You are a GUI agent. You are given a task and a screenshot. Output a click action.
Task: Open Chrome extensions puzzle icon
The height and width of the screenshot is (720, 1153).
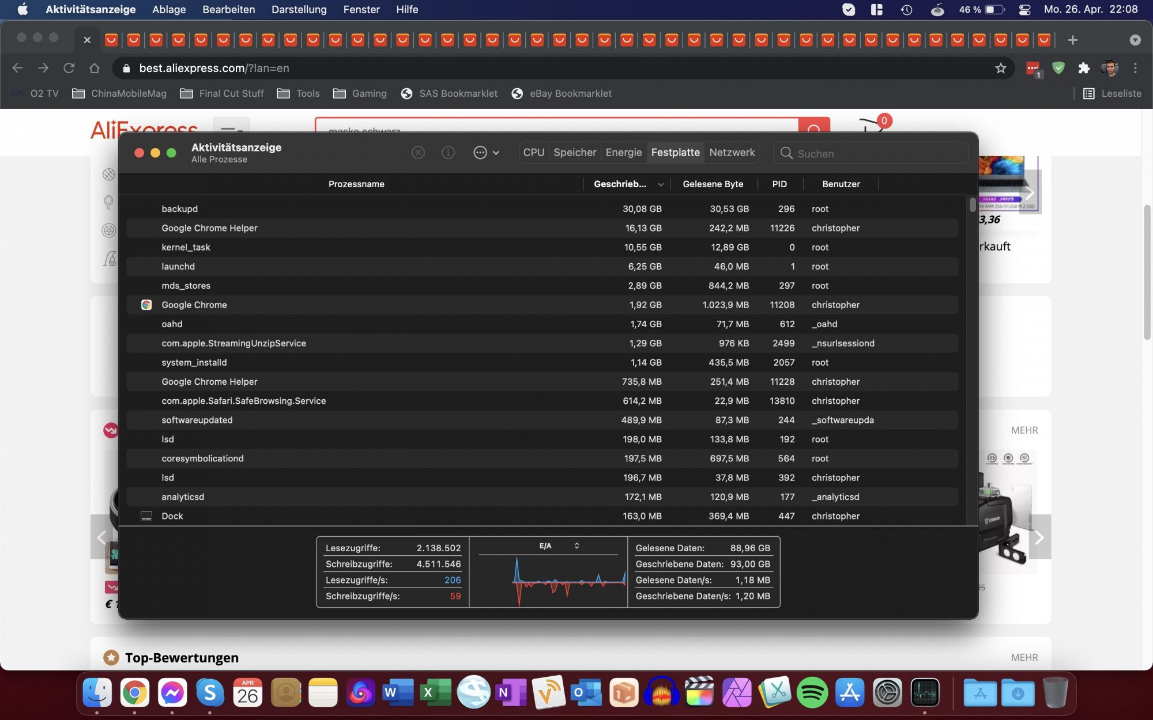[1084, 68]
